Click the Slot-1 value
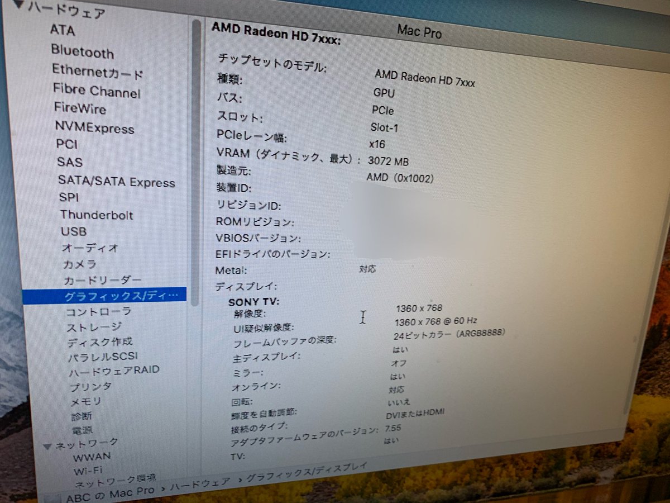The height and width of the screenshot is (503, 670). pos(384,127)
